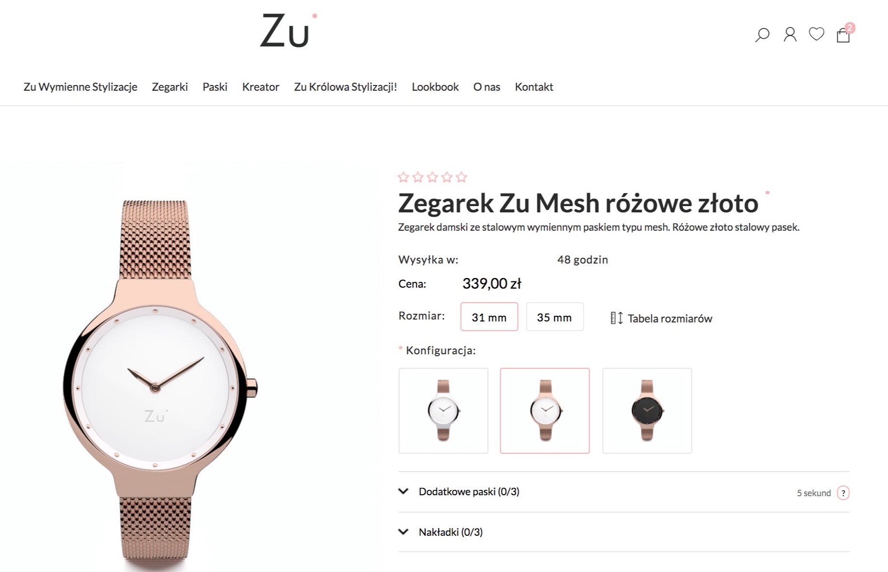Choose the silver case watch configuration
The image size is (888, 572).
443,411
